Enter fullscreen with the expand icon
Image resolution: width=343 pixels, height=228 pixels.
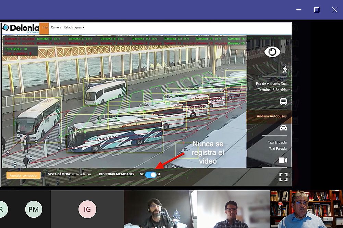point(283,177)
